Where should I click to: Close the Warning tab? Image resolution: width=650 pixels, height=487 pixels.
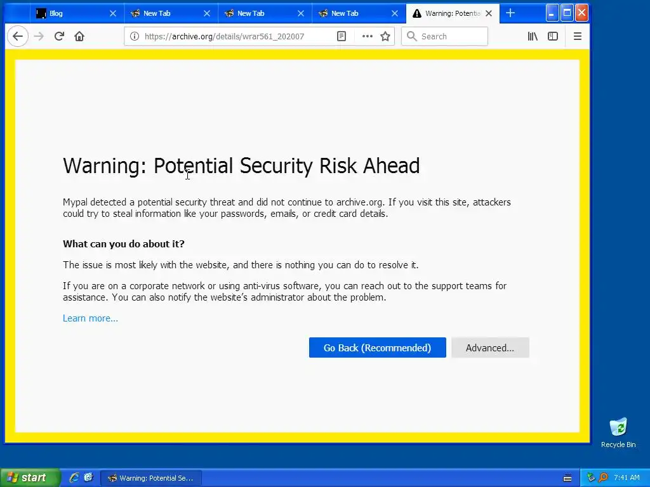point(489,13)
